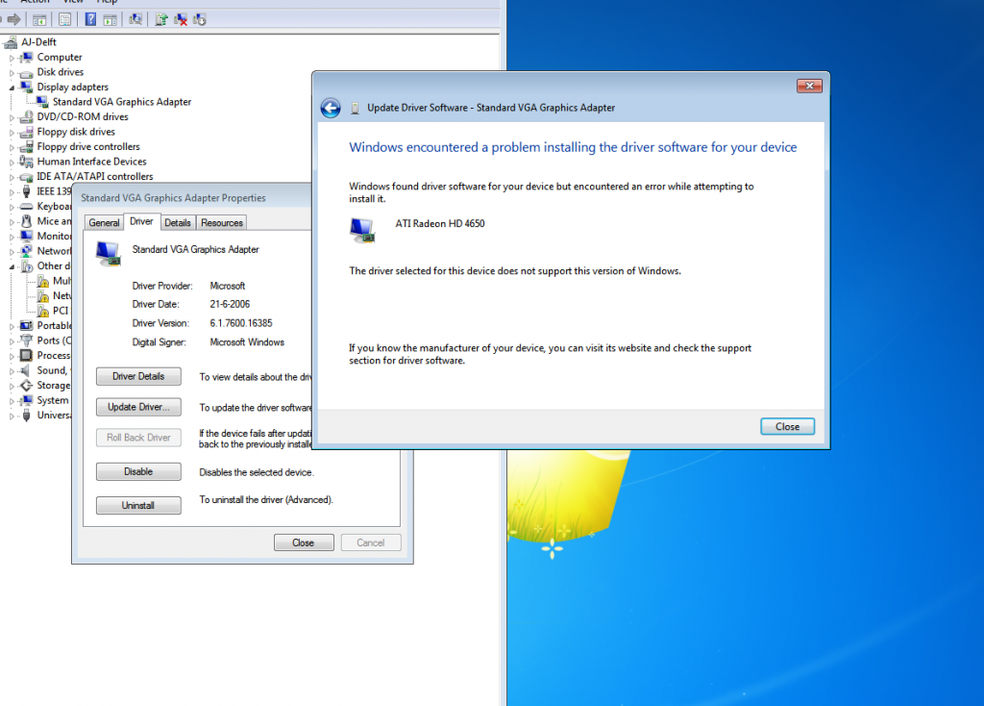Open the Action menu in Device Manager

36,2
